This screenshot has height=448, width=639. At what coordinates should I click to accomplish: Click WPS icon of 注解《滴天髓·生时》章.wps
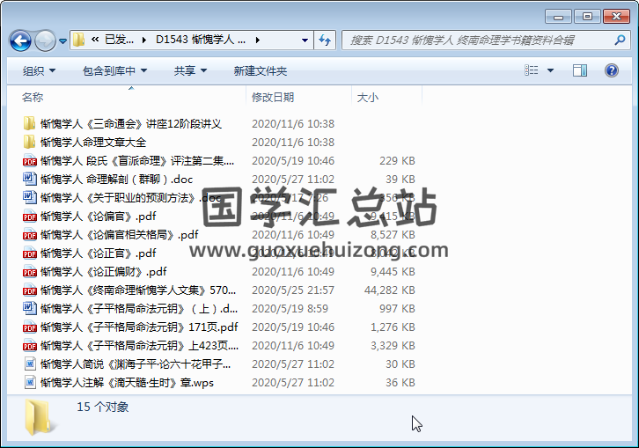[30, 383]
